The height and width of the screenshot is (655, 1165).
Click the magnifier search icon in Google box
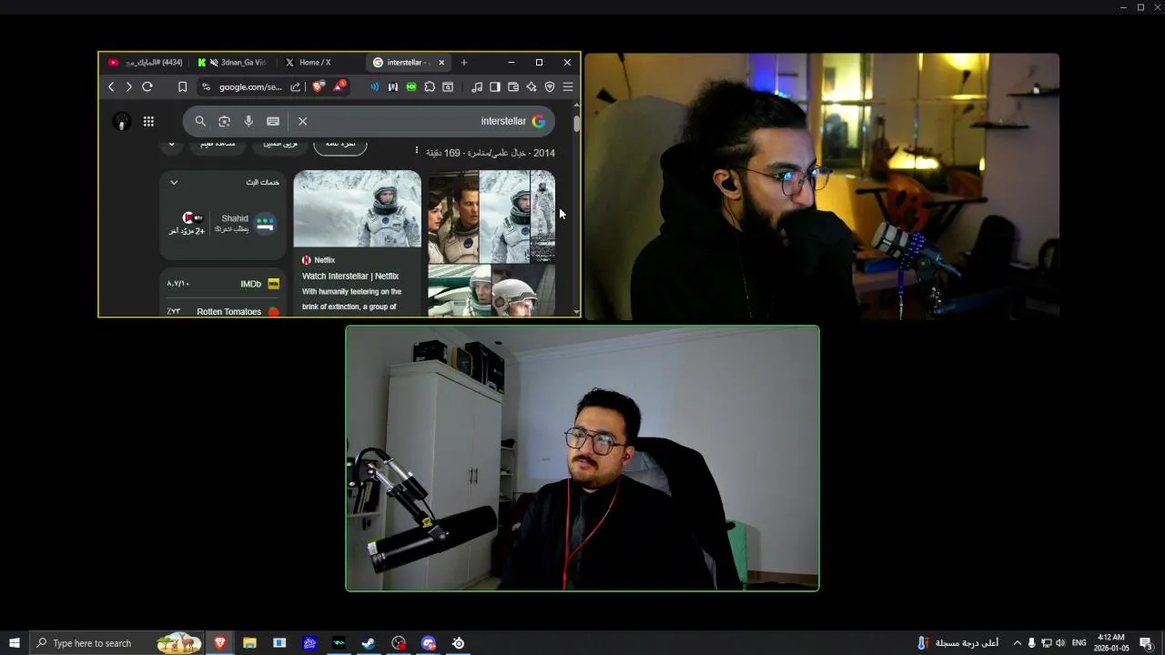(x=200, y=121)
